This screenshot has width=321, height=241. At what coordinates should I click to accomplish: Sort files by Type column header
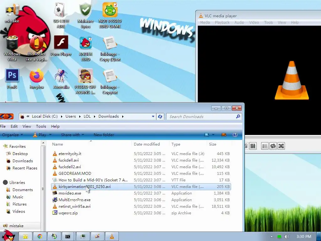coord(188,144)
